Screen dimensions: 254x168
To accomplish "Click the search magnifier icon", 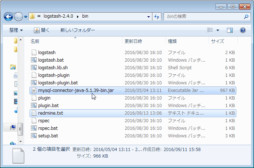I will click(246, 17).
